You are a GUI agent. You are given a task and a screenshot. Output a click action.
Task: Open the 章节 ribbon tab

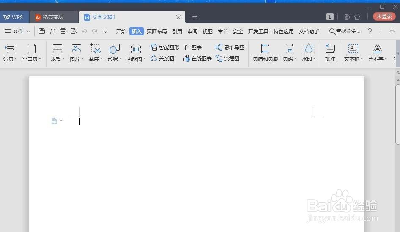tap(223, 31)
